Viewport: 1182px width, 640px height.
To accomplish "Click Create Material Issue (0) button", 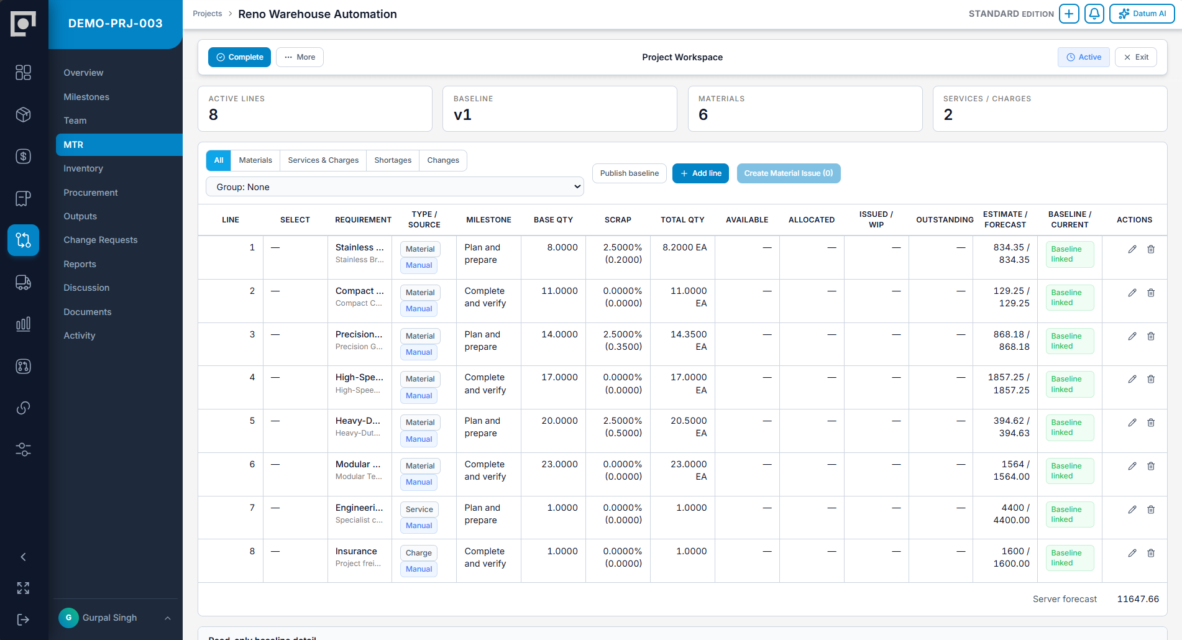I will 789,173.
